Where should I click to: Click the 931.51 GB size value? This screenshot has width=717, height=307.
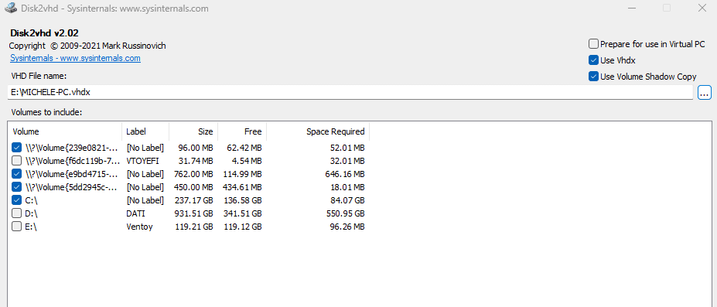pyautogui.click(x=194, y=213)
